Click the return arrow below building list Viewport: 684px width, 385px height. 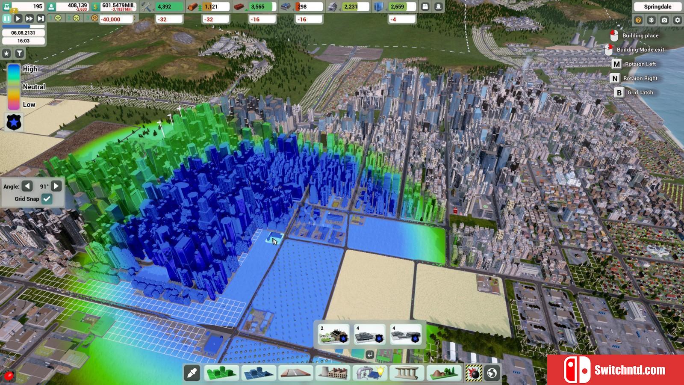click(370, 355)
